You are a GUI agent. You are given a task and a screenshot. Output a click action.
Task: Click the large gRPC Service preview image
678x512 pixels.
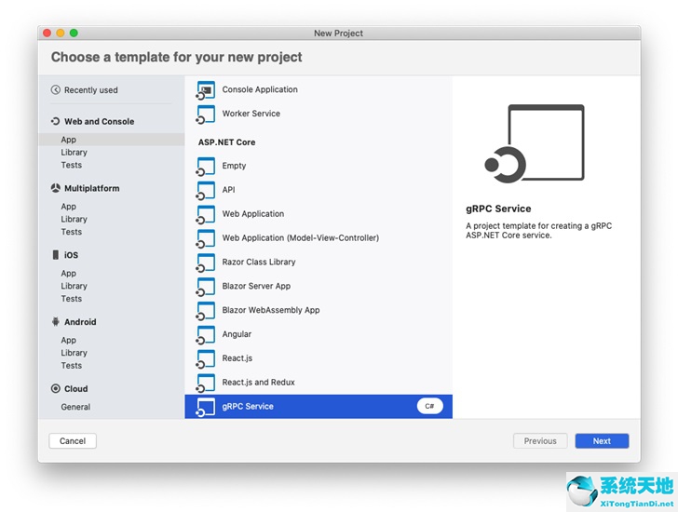[535, 143]
